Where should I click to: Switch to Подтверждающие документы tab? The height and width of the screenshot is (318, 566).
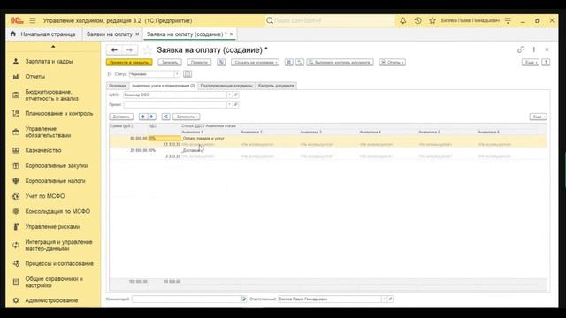point(226,86)
